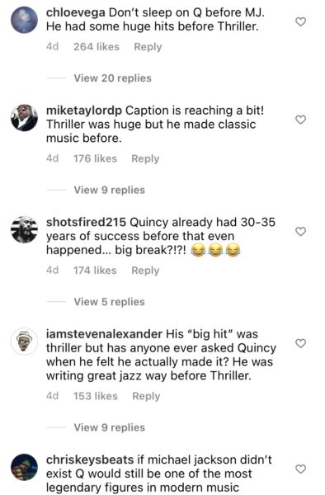The width and height of the screenshot is (325, 495).
Task: Open iamstevenalexander's hat avatar
Action: tap(24, 342)
